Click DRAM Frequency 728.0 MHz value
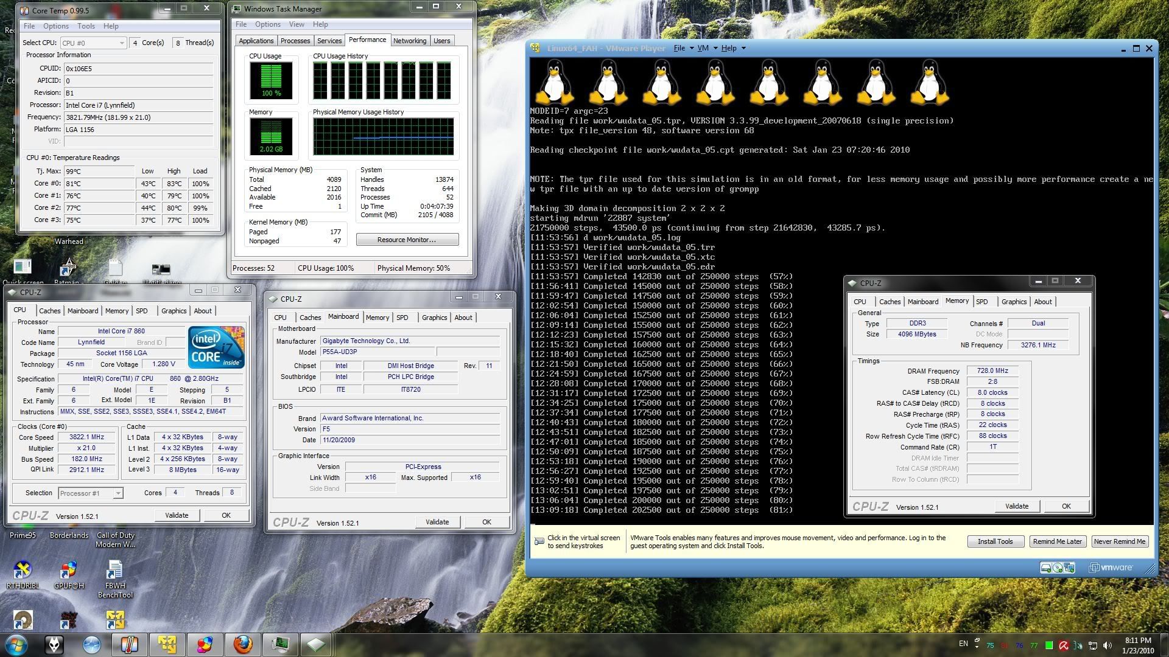1169x657 pixels. [992, 371]
